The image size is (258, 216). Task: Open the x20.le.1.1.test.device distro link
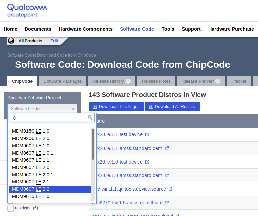point(120,134)
